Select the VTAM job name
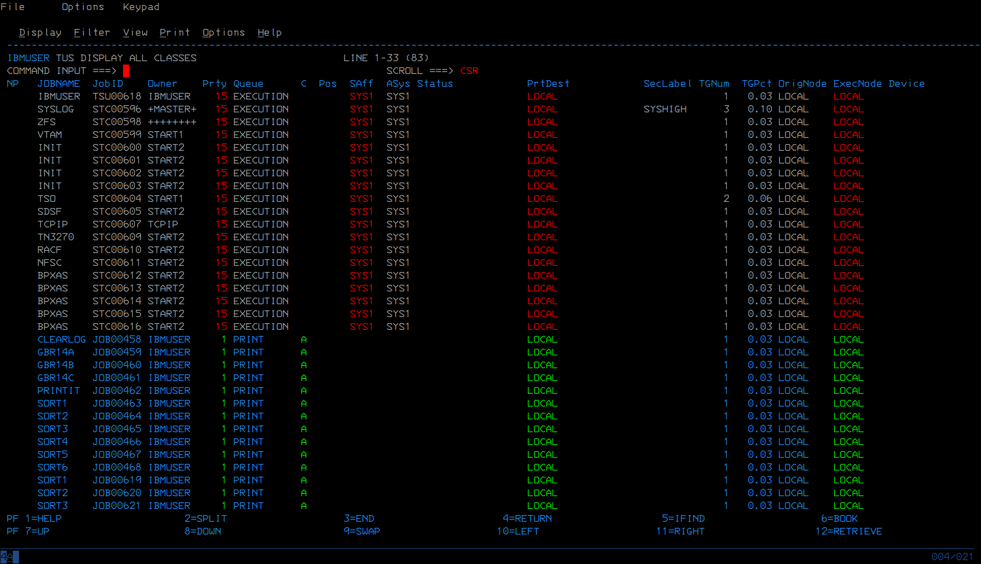This screenshot has height=564, width=981. pos(50,135)
